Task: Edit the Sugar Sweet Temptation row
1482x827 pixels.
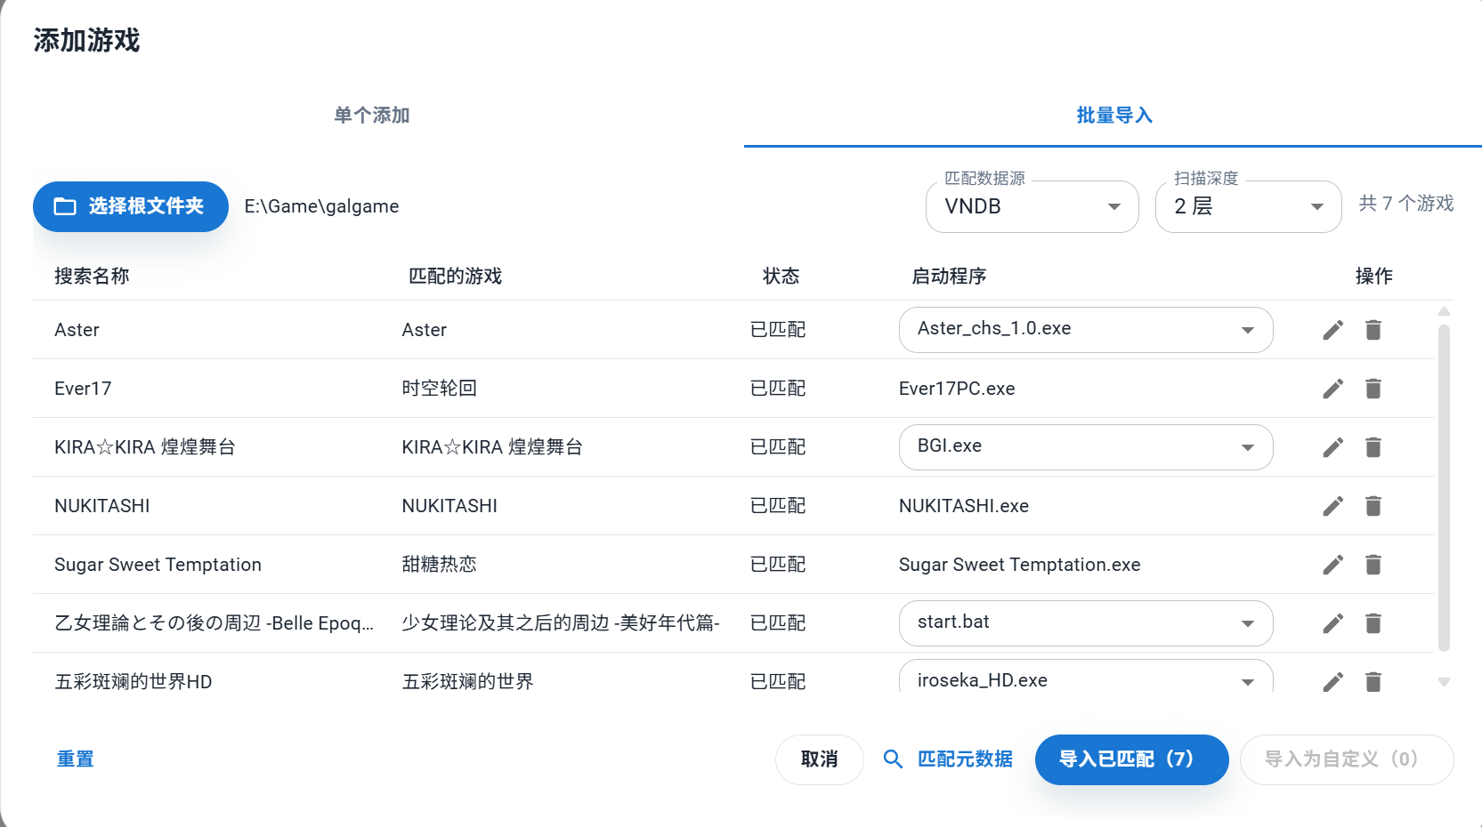Action: (x=1332, y=565)
